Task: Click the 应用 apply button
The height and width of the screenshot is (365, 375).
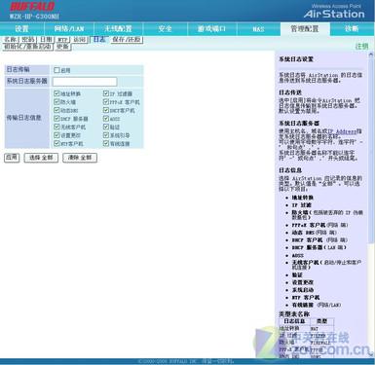Action: click(x=12, y=158)
